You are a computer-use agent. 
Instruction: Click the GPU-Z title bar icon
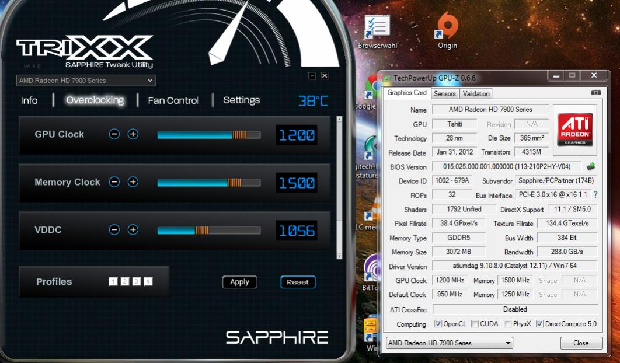point(386,78)
